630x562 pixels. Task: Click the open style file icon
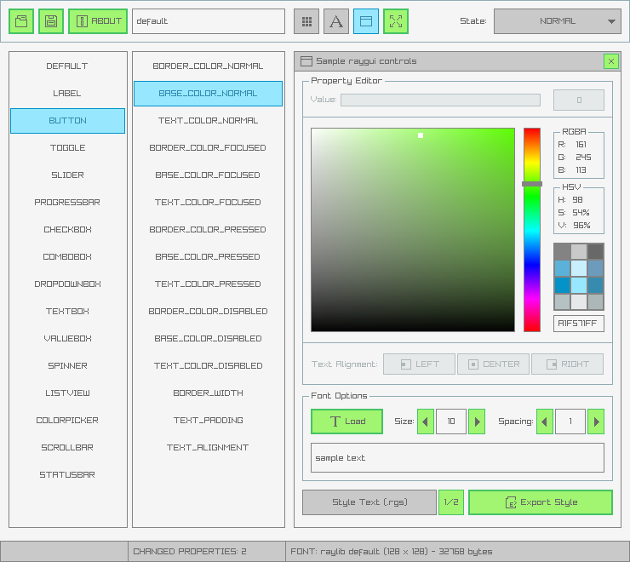[x=21, y=21]
